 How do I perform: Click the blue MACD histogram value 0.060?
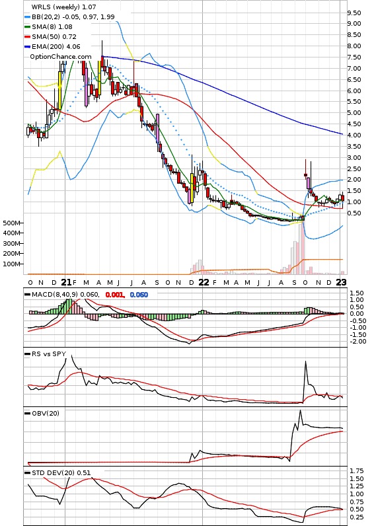(139, 295)
